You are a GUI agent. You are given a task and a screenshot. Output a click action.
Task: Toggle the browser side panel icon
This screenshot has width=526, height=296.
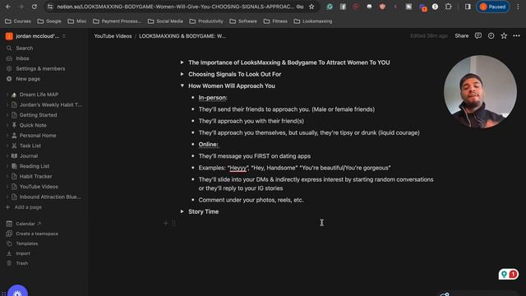pos(468,7)
